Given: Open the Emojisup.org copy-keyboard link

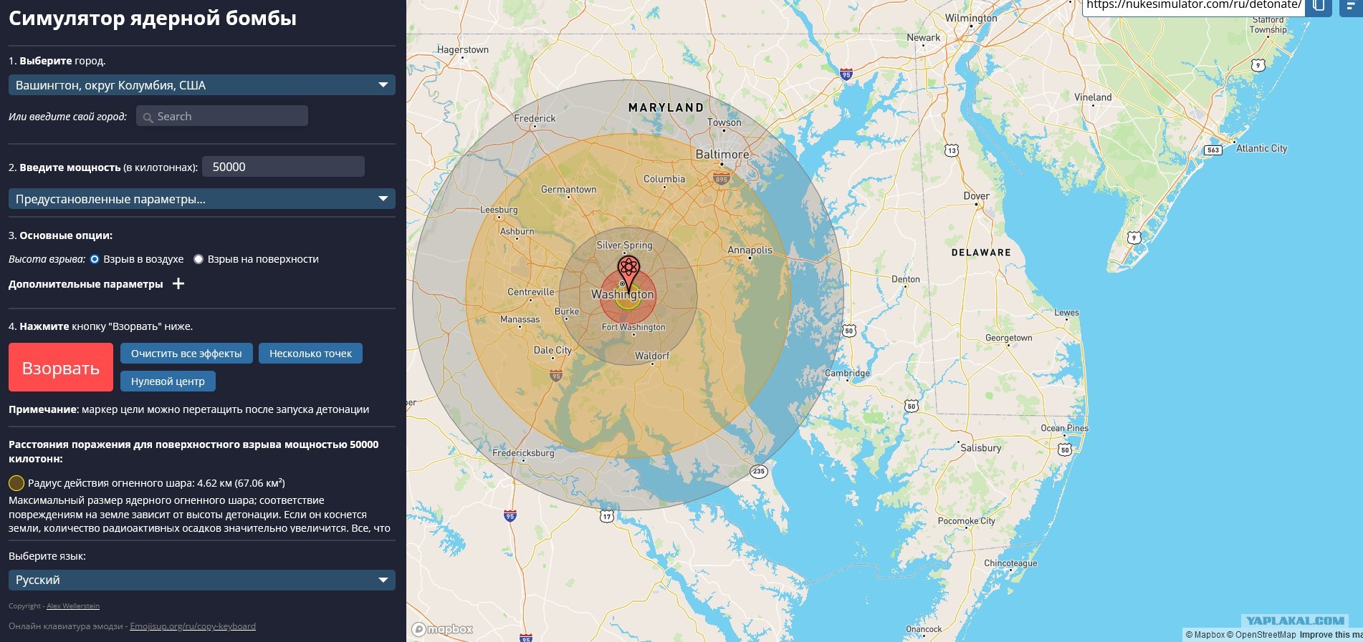Looking at the screenshot, I should tap(193, 626).
